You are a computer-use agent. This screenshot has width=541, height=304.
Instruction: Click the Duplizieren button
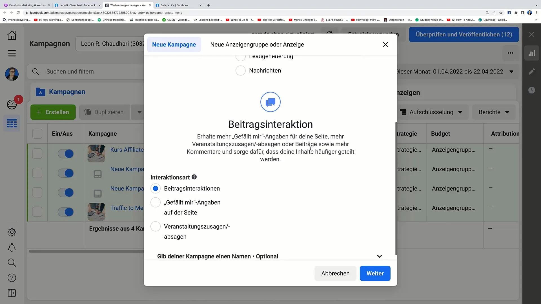coord(105,112)
